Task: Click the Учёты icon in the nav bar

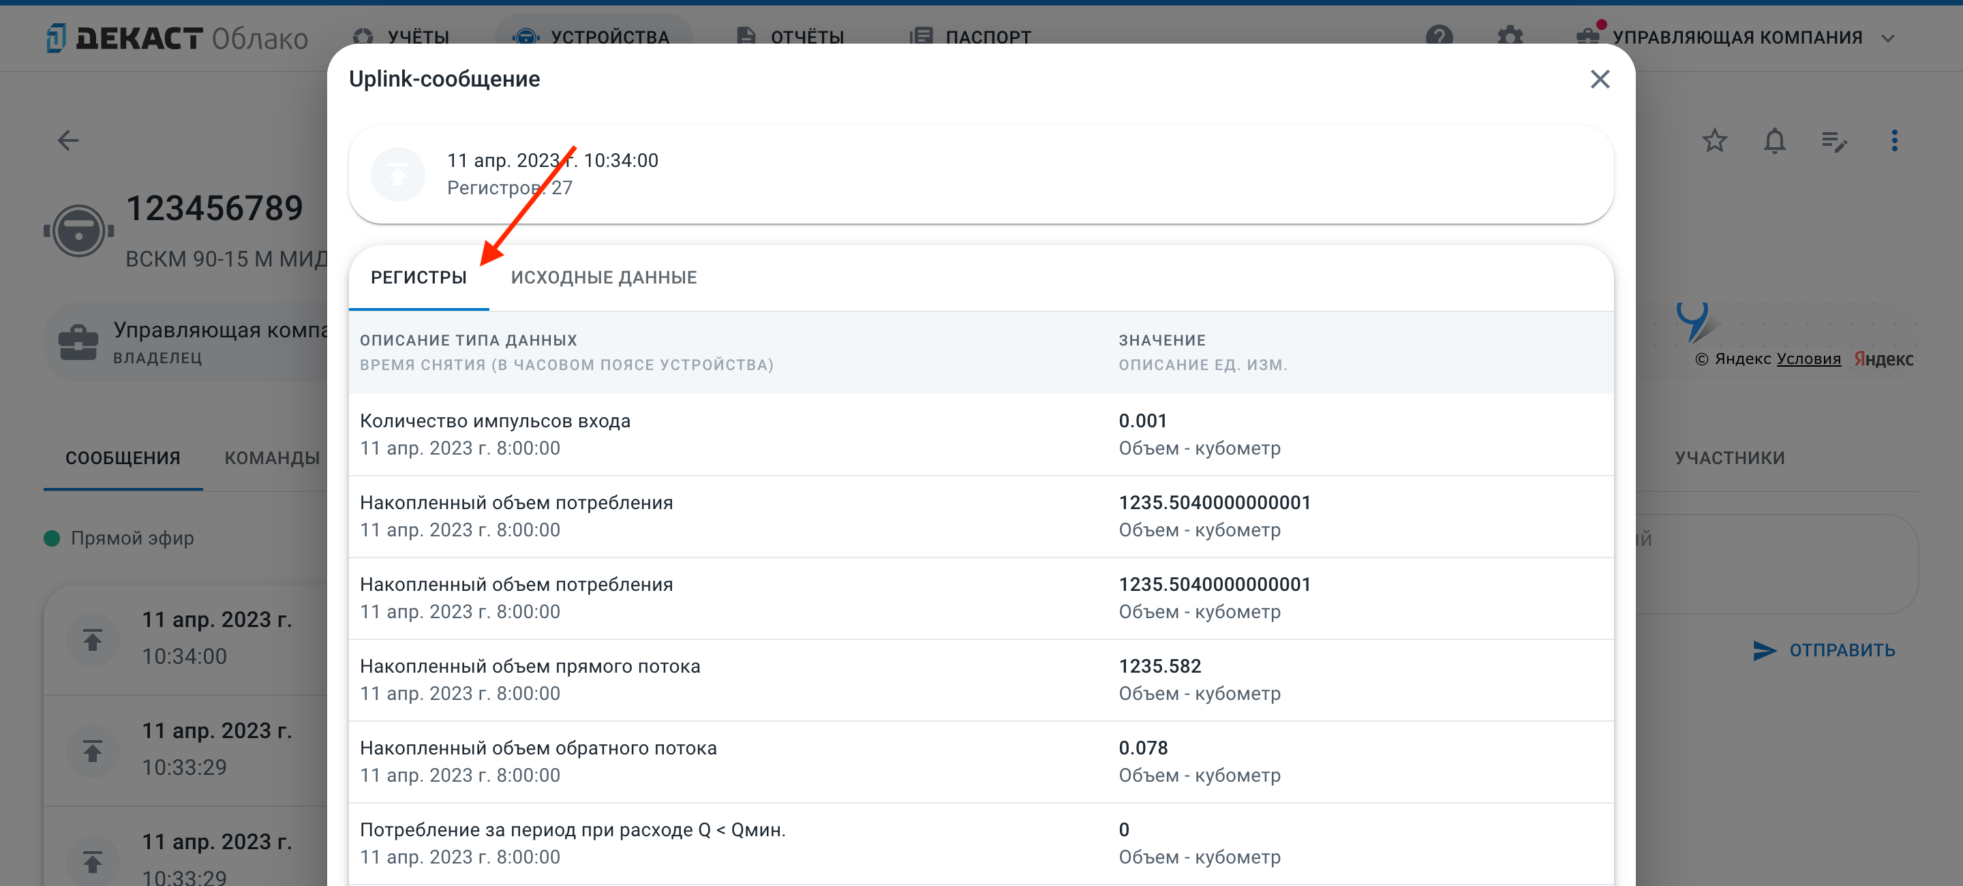Action: point(363,37)
